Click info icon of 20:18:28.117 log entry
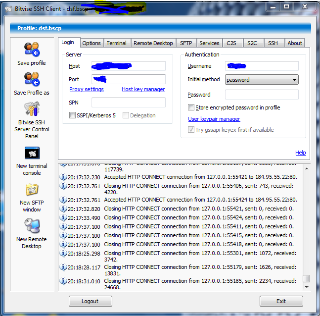The height and width of the screenshot is (316, 320). (63, 267)
